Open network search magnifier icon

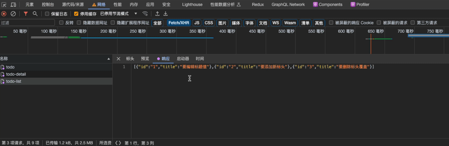point(35,14)
